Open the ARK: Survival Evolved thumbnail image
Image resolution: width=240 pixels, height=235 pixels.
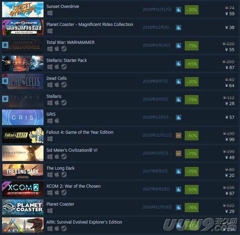click(23, 225)
